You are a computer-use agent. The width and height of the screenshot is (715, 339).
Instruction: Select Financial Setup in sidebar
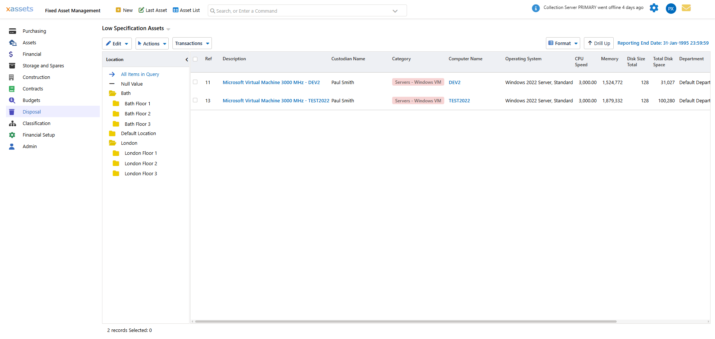point(39,135)
